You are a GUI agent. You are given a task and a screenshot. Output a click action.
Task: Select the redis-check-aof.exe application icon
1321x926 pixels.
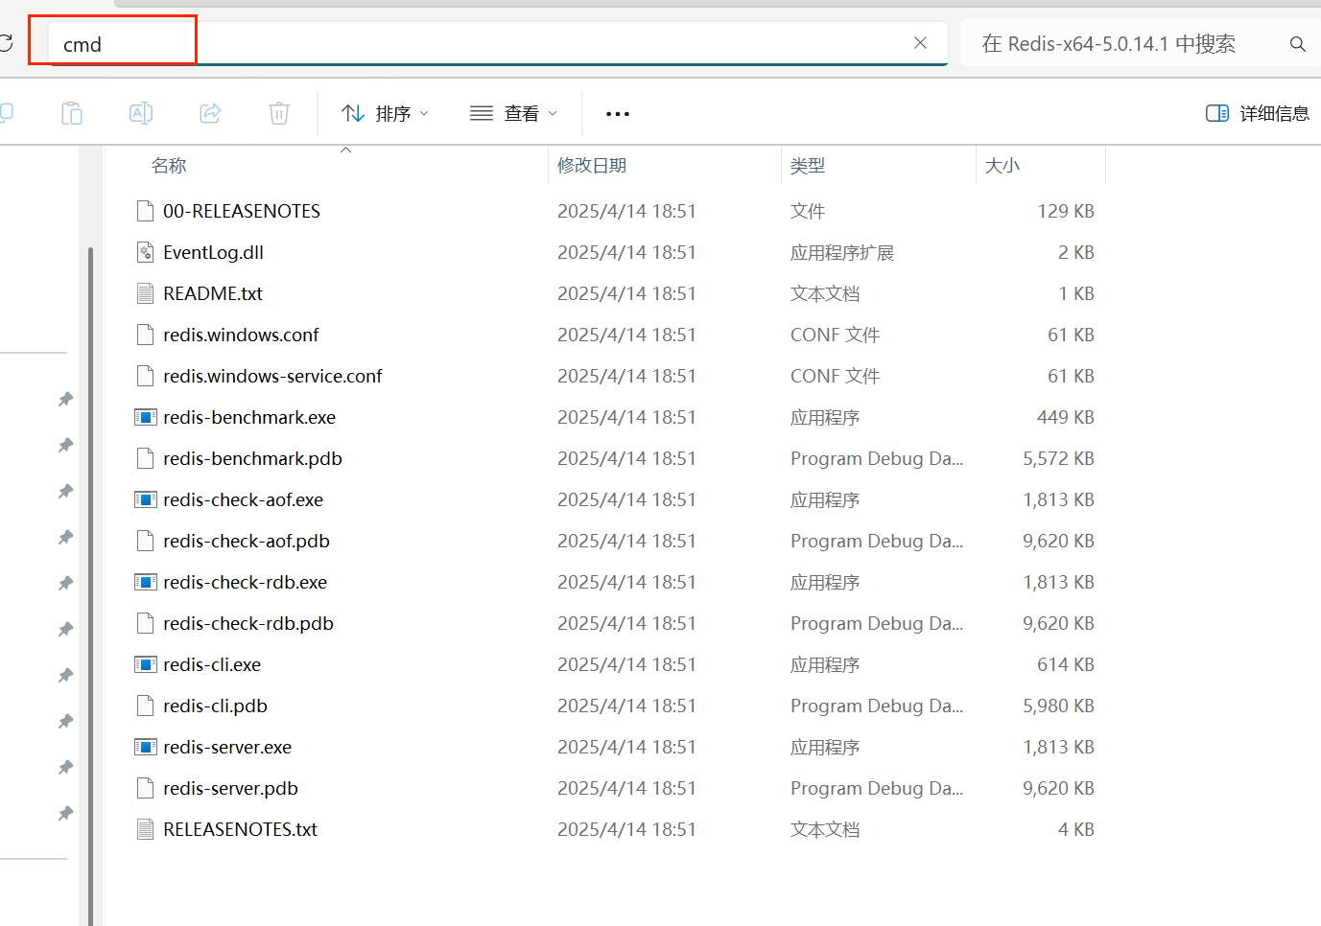pyautogui.click(x=146, y=499)
